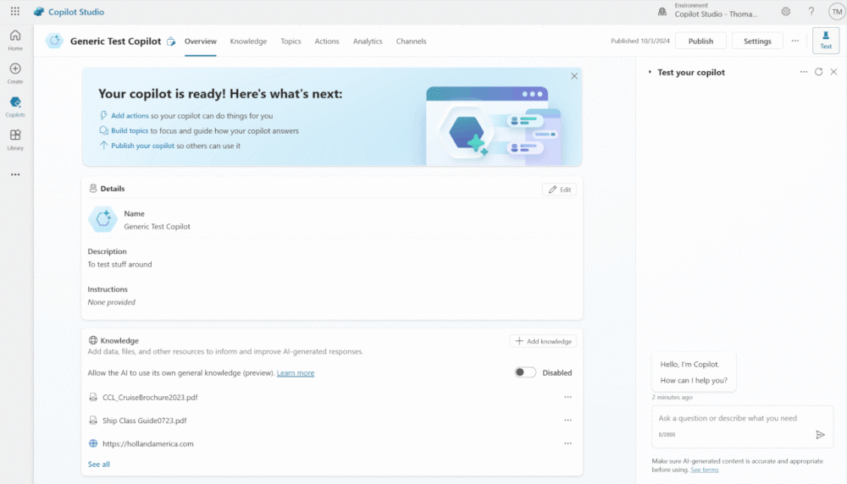The height and width of the screenshot is (484, 847).
Task: Switch to the Knowledge tab
Action: point(248,41)
